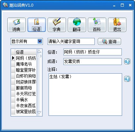The image size is (135, 132).
Task: Open the 字典 character dictionary
Action: [57, 25]
